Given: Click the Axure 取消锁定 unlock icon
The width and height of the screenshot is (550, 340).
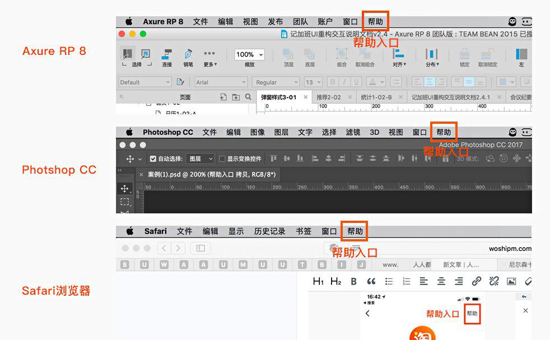Looking at the screenshot, I should click(487, 54).
